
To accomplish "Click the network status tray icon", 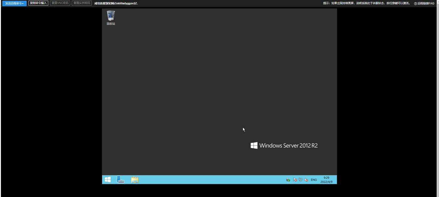I will [300, 180].
